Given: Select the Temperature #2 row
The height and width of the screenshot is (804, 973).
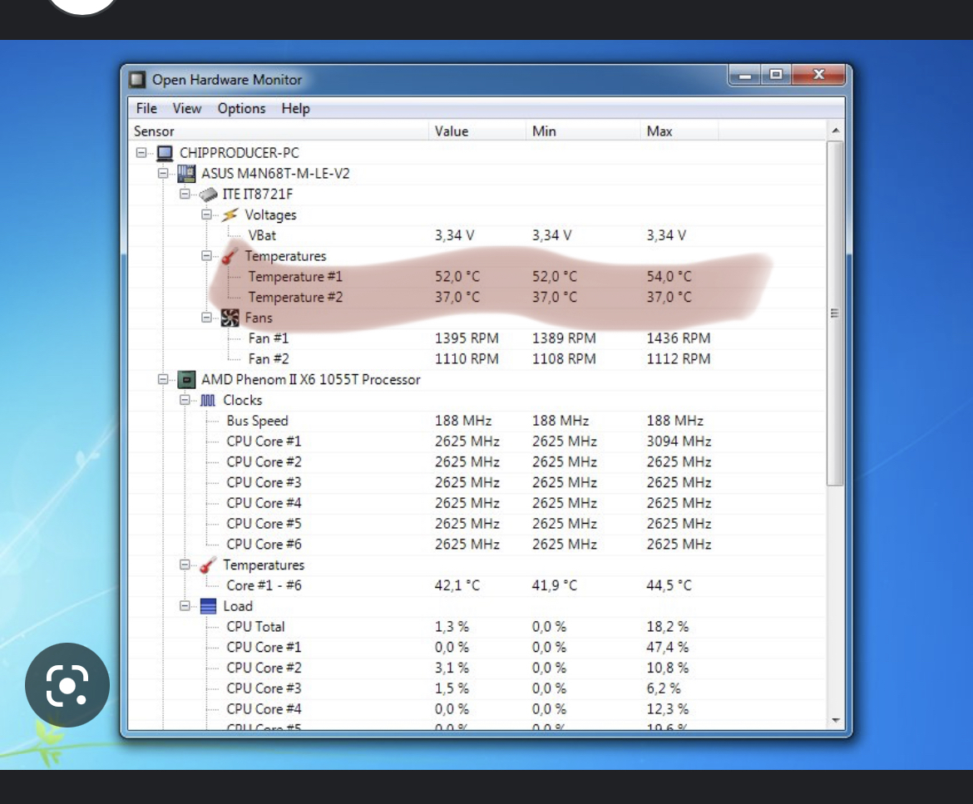Looking at the screenshot, I should [477, 297].
